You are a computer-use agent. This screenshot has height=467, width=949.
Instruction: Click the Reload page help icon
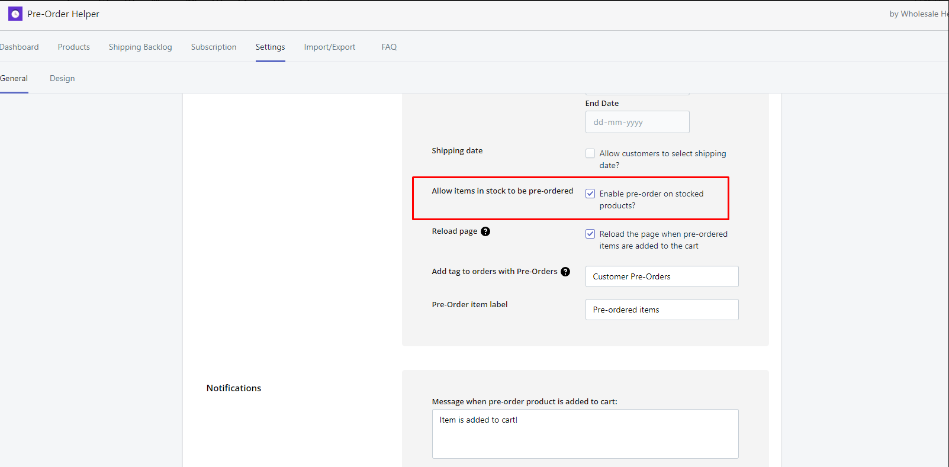pos(485,231)
